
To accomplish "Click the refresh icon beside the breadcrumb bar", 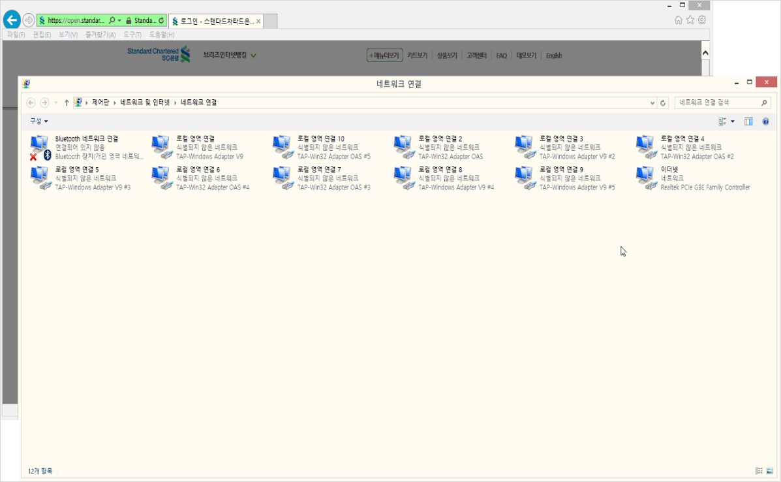I will (664, 103).
